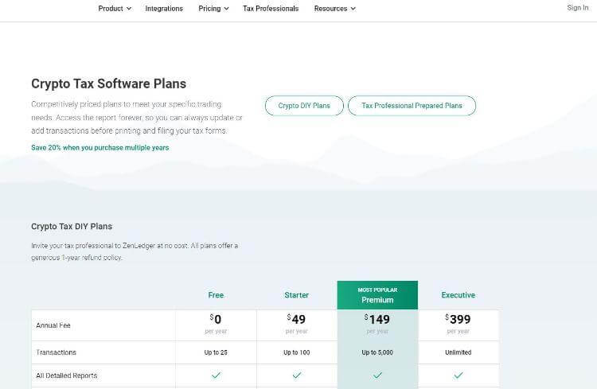Click the Up to 100 transactions cell
Viewport: 597px width, 389px height.
pos(297,352)
